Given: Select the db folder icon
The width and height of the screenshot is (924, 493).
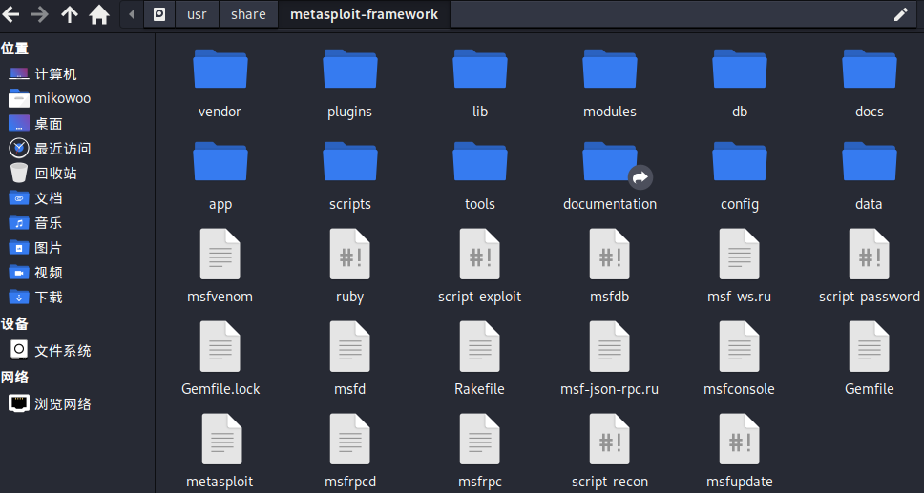Looking at the screenshot, I should click(x=740, y=69).
